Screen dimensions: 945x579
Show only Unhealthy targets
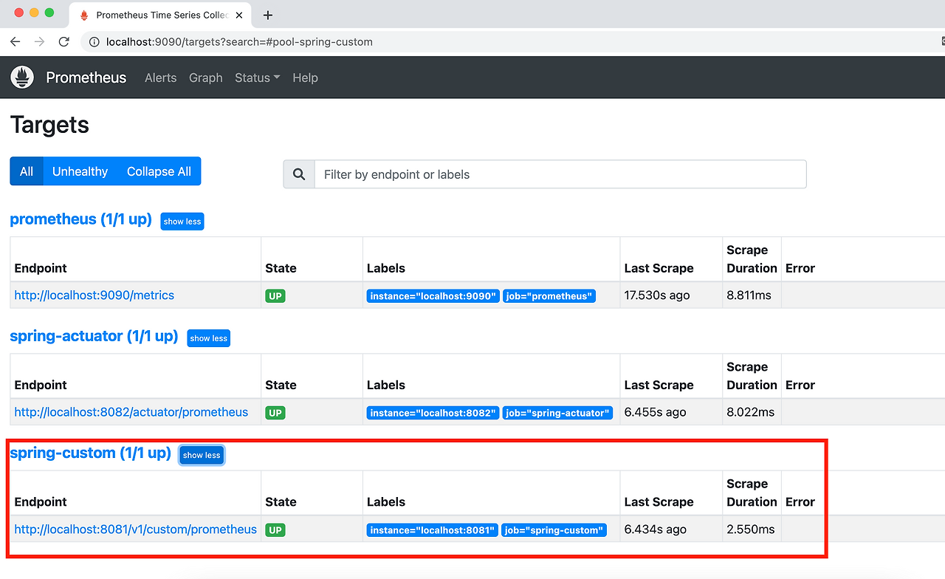[80, 171]
